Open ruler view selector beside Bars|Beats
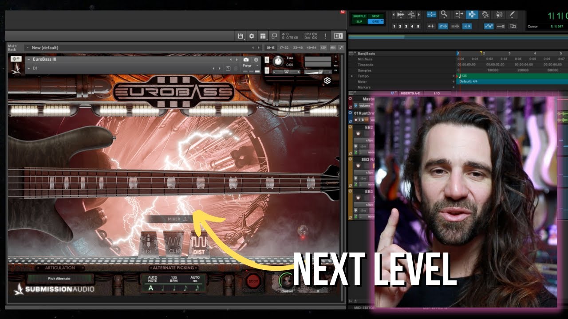 point(352,53)
